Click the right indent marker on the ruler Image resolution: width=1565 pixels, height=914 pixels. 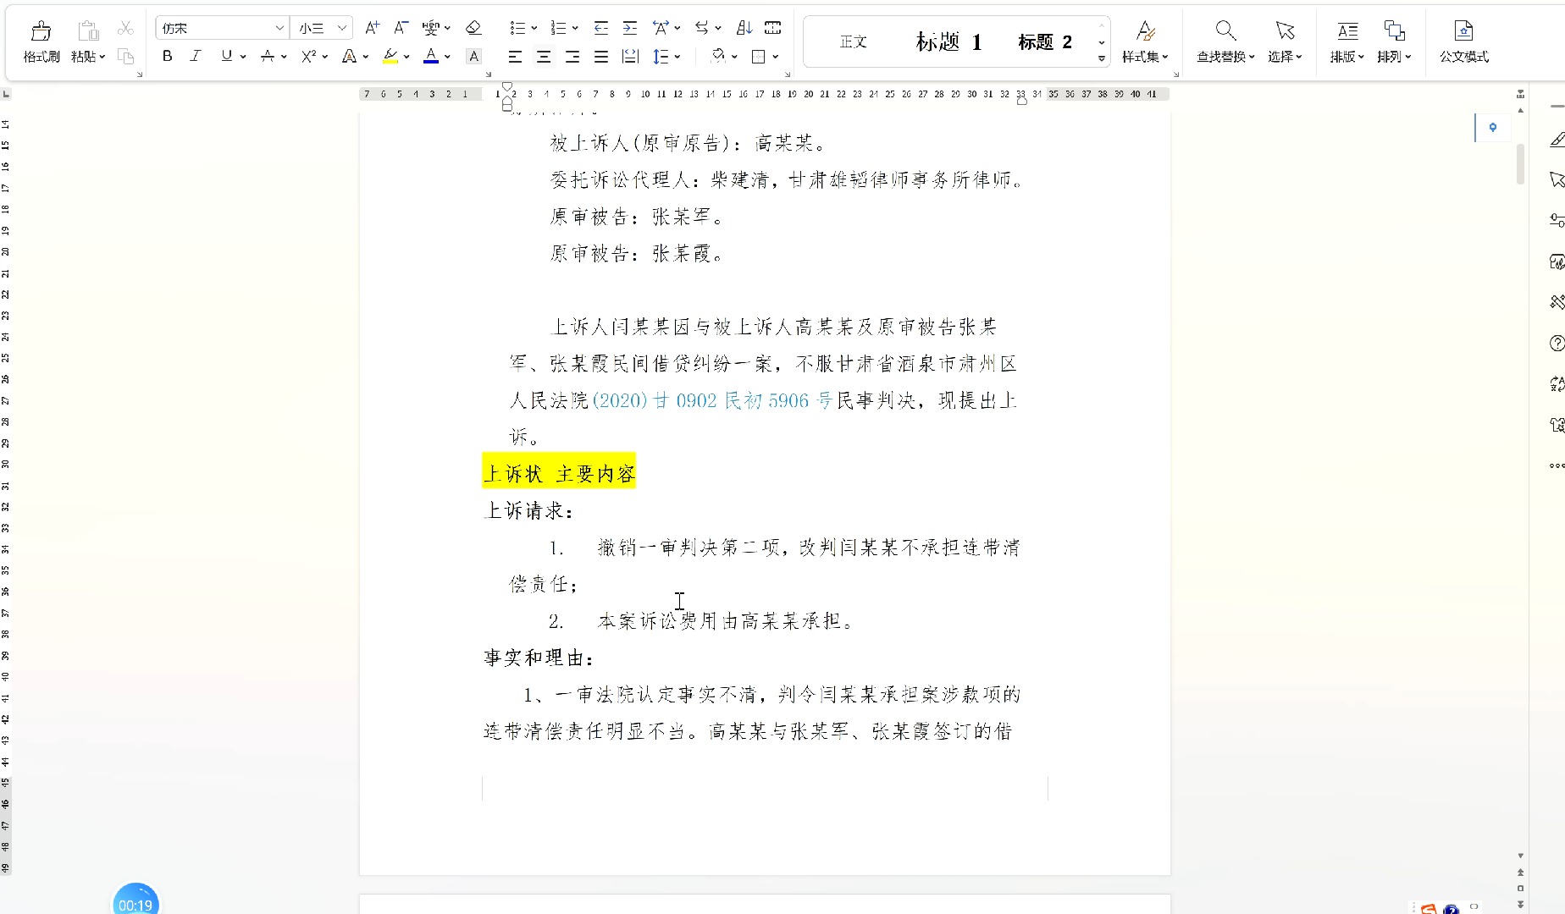1021,100
